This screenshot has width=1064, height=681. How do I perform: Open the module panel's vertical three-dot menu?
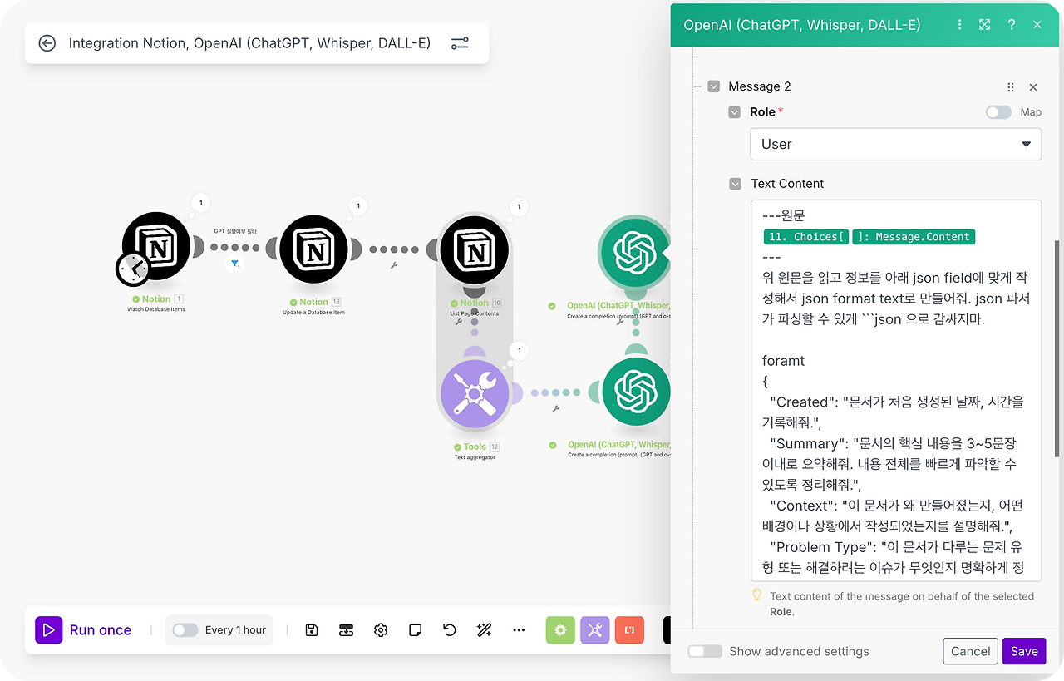[960, 25]
